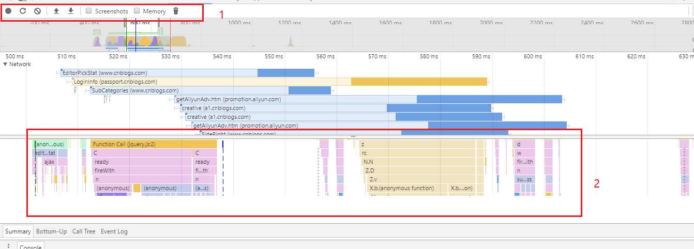
Task: Collect garbage with the trash can icon
Action: click(x=176, y=11)
